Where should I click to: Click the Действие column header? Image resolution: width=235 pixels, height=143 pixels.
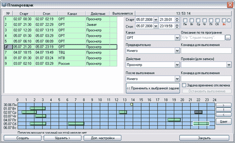[x=98, y=14]
